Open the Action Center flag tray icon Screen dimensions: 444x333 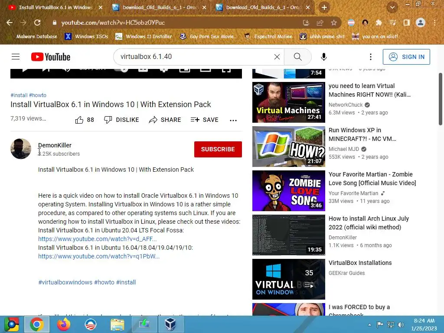pos(380,325)
